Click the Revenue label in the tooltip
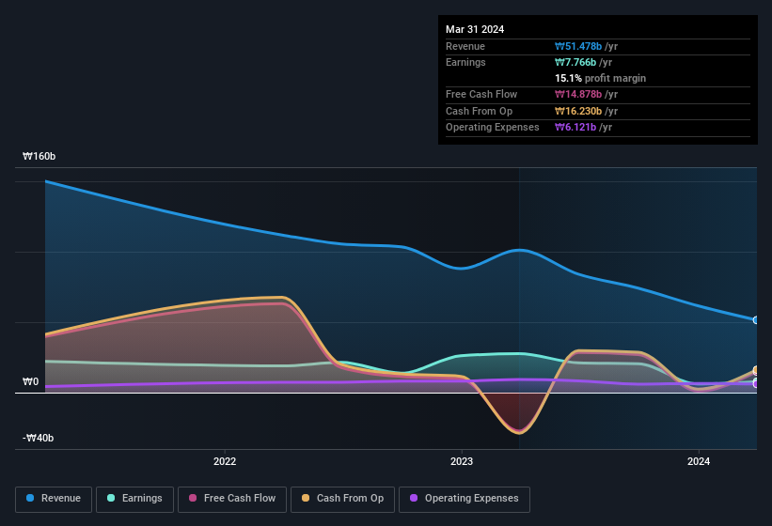The width and height of the screenshot is (772, 526). tap(465, 46)
